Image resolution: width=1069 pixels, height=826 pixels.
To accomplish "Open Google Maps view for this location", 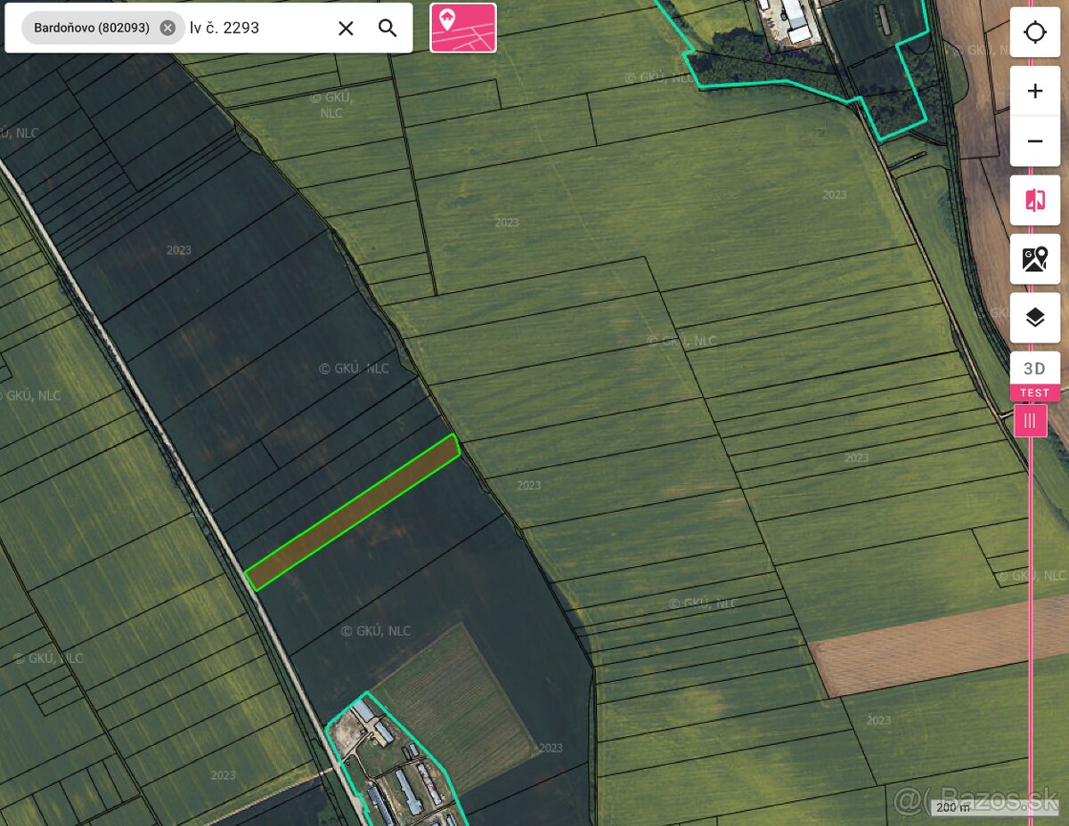I will point(1034,259).
